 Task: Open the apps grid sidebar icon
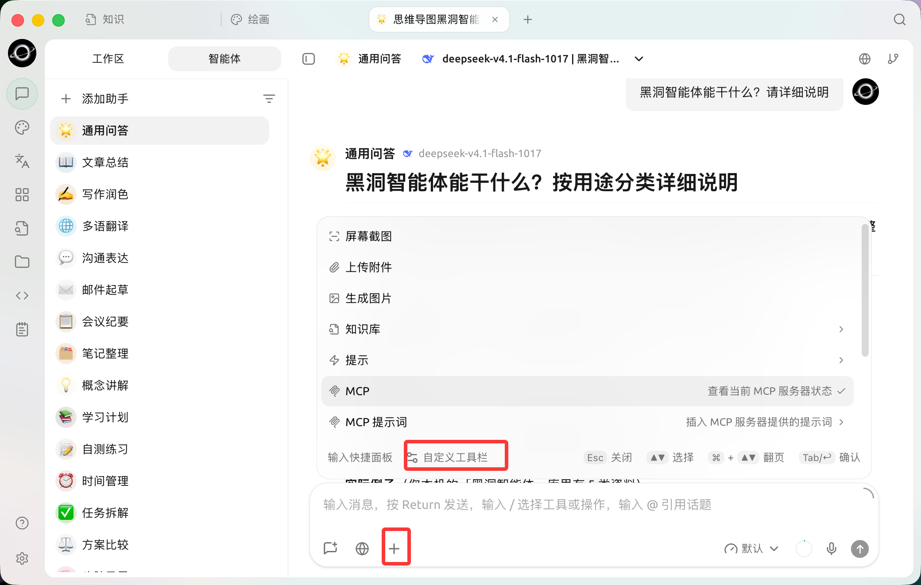[22, 195]
